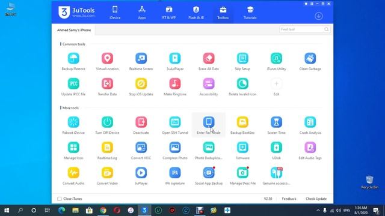Open Task View on the taskbar
385x216 pixels.
[47, 211]
